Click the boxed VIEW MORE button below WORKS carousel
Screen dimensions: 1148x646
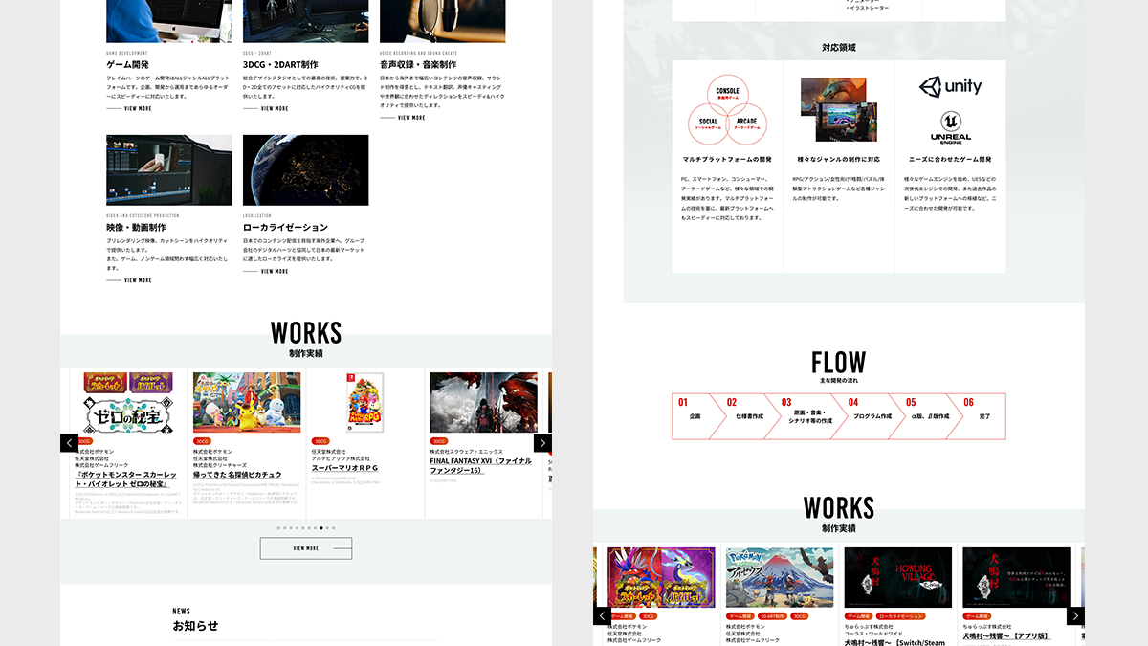306,548
